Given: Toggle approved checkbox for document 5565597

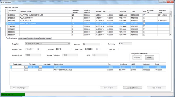Looking at the screenshot, I should 144,35.
